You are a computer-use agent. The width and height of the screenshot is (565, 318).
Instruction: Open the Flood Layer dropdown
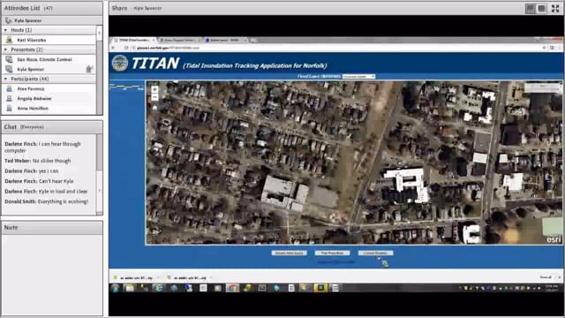pyautogui.click(x=358, y=77)
